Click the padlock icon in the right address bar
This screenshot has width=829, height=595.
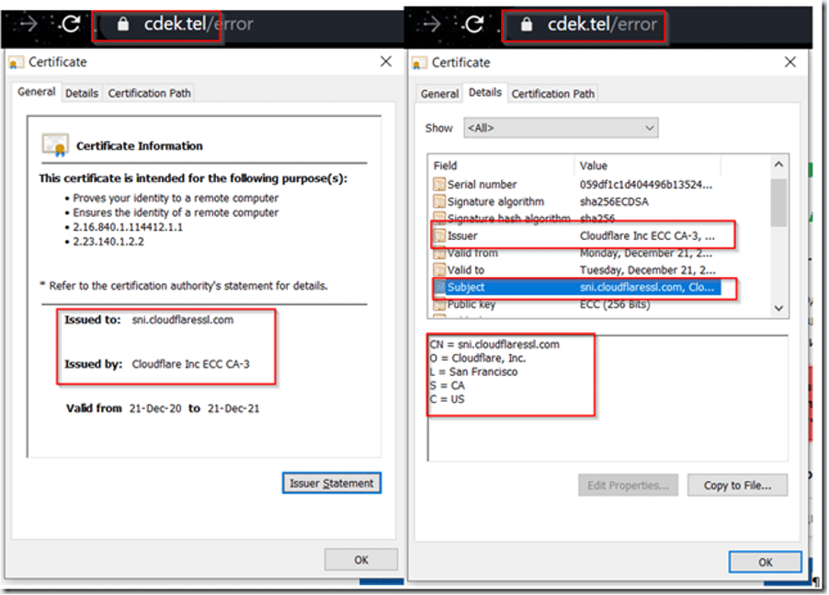(526, 24)
